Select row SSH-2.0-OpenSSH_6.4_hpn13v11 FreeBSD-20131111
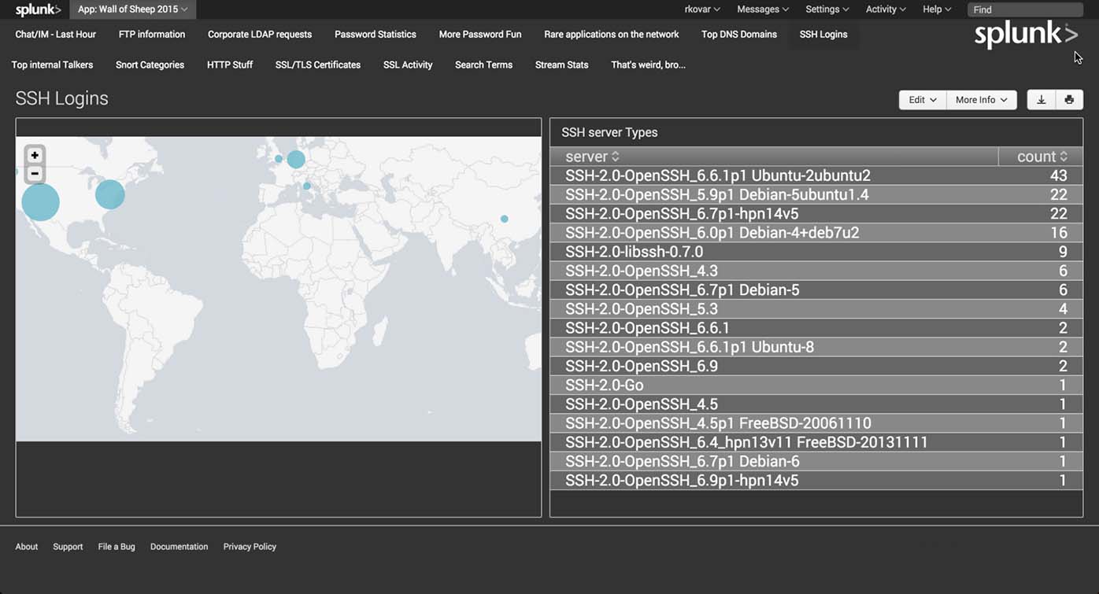Image resolution: width=1099 pixels, height=594 pixels. tap(816, 442)
